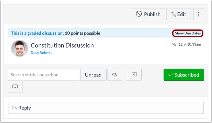Viewport: 212px width, 123px height.
Task: Open the graded discussion link
Action: [37, 33]
